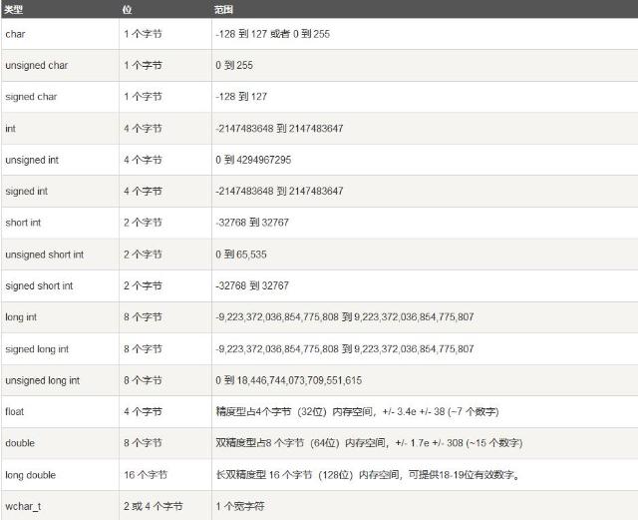Select the unsigned char type cell
The width and height of the screenshot is (638, 520).
pyautogui.click(x=36, y=65)
